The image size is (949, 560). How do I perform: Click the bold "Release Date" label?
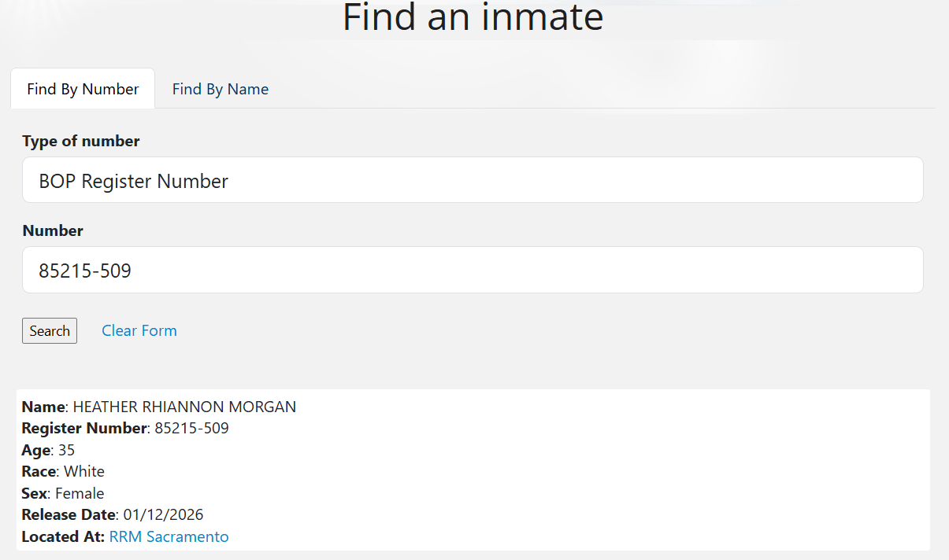click(x=69, y=515)
